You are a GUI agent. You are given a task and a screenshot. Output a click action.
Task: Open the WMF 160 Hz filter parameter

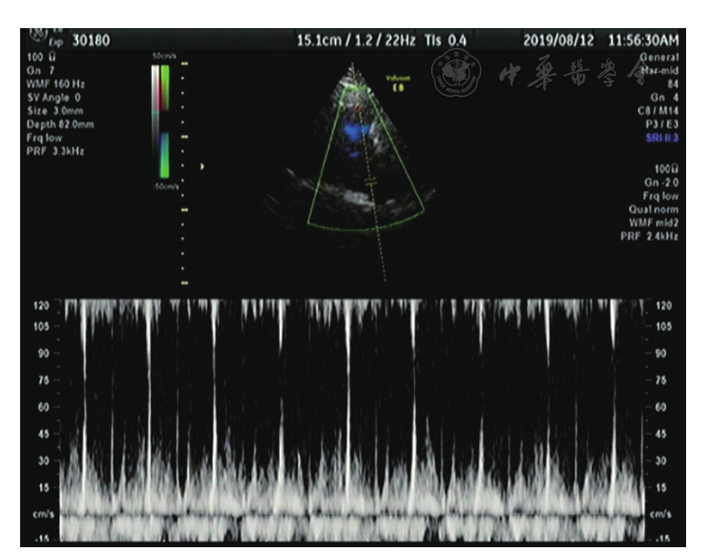[x=55, y=84]
